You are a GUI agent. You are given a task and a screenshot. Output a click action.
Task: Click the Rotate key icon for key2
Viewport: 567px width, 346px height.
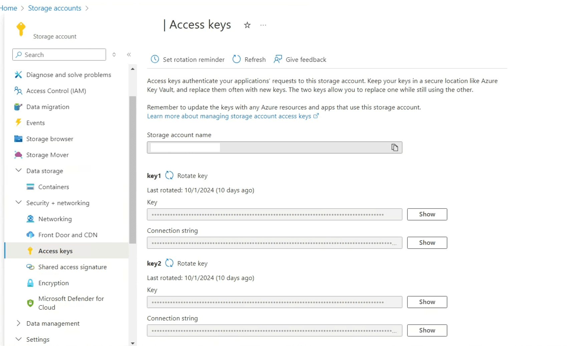169,263
